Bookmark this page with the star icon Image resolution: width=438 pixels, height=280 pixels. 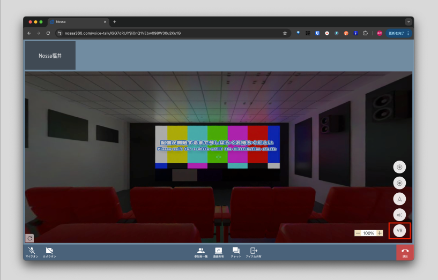coord(285,33)
